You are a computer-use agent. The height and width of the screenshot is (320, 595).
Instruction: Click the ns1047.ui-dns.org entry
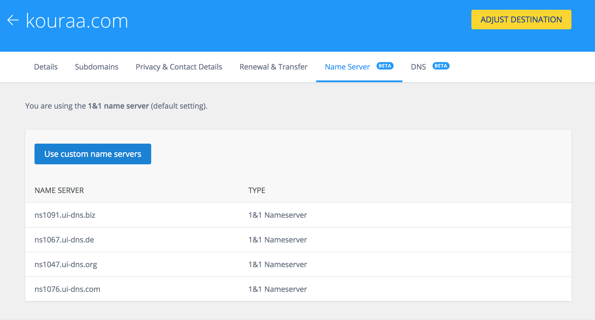[x=66, y=265]
